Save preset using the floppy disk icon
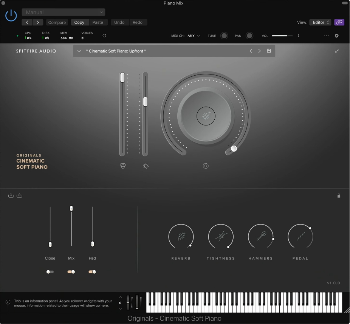 [269, 51]
